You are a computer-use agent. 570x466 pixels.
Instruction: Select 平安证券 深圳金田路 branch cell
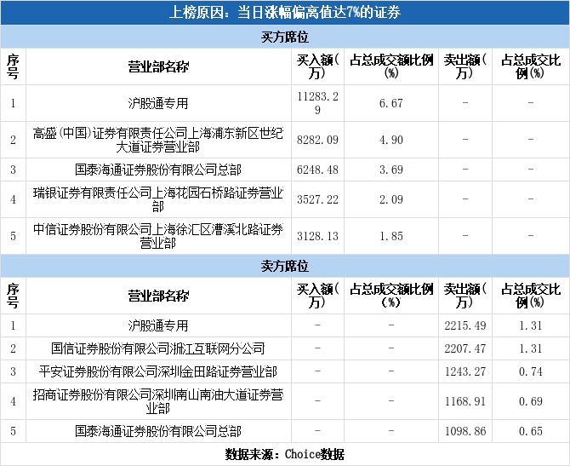158,371
